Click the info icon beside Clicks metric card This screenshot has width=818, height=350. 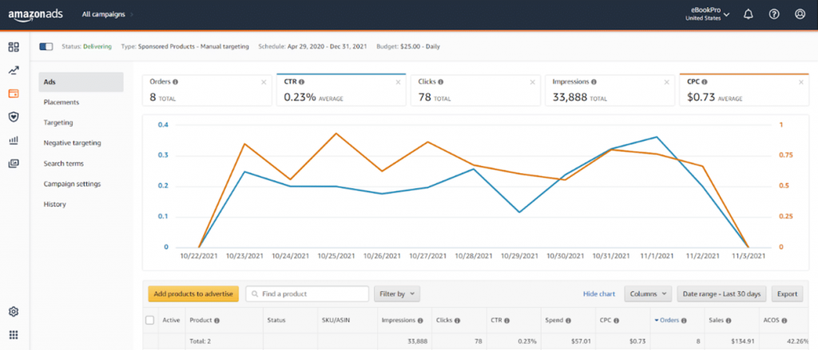pos(441,82)
